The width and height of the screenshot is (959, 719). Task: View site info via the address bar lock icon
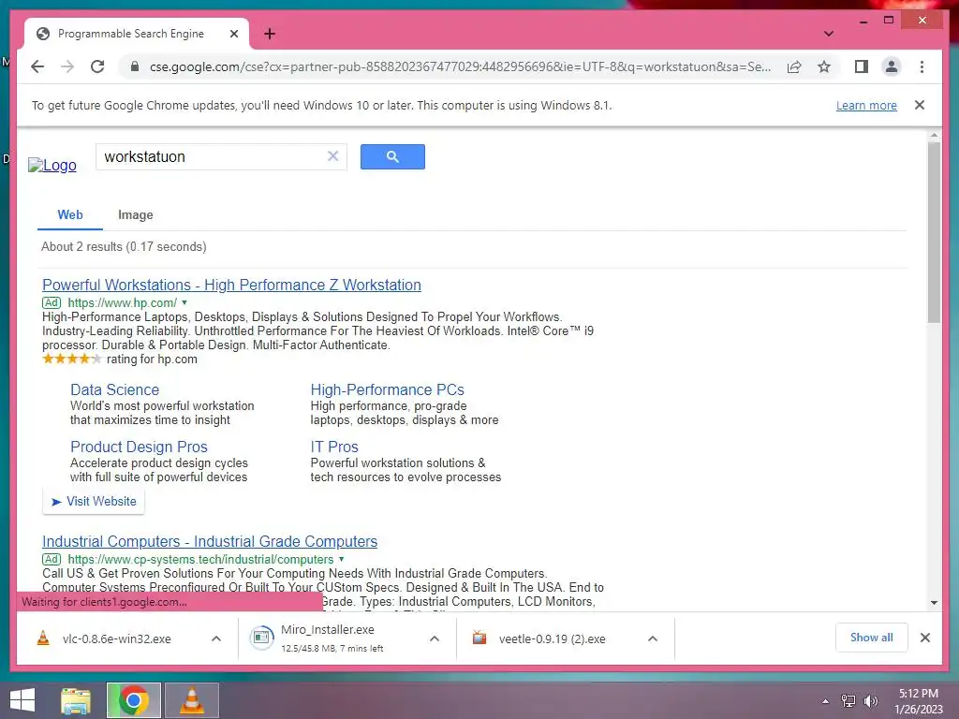pyautogui.click(x=135, y=66)
